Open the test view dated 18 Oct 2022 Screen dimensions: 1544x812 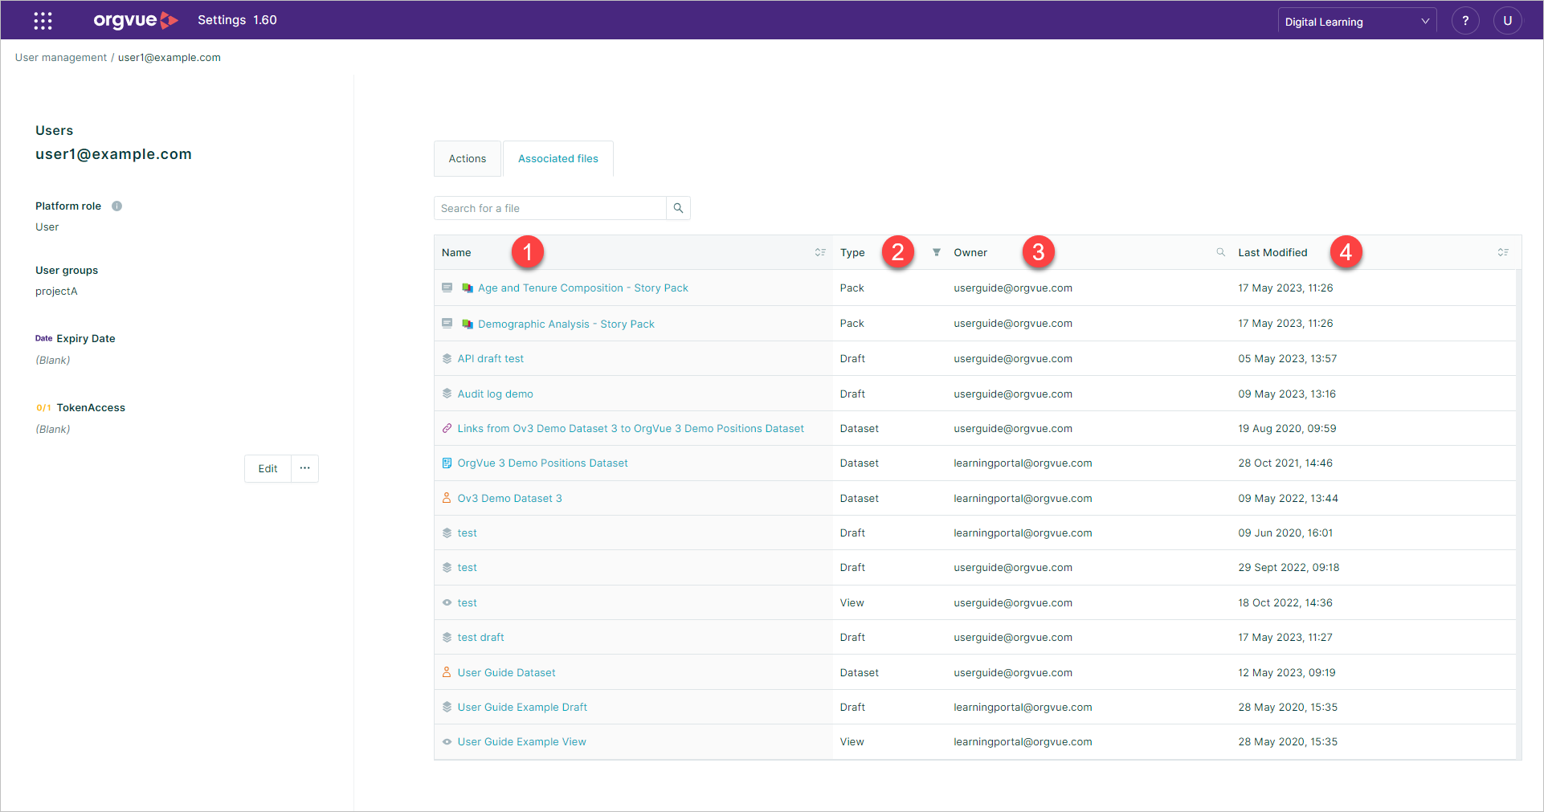coord(468,603)
